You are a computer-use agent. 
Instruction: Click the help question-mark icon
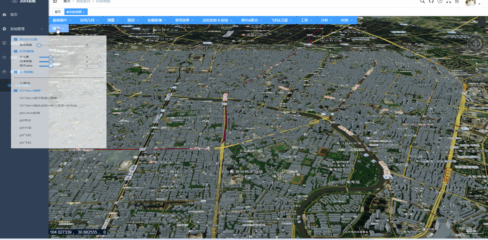pos(440,1)
